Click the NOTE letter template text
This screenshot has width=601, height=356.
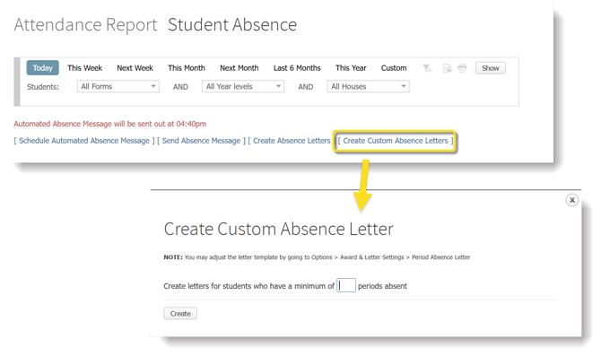[317, 257]
